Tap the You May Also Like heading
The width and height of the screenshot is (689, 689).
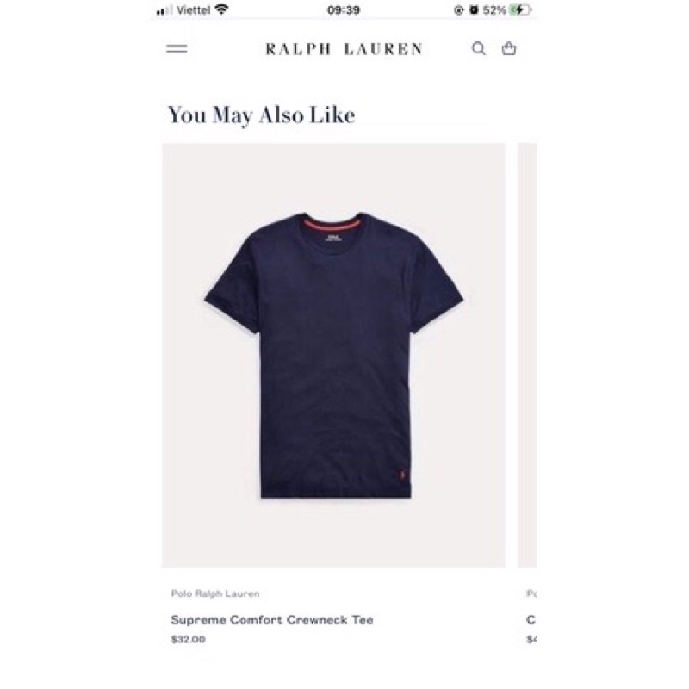pyautogui.click(x=262, y=115)
